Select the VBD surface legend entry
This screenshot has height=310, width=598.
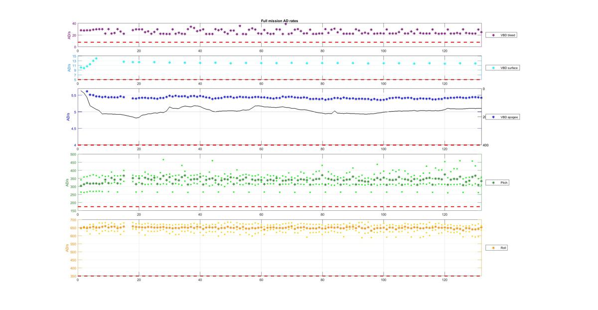503,67
